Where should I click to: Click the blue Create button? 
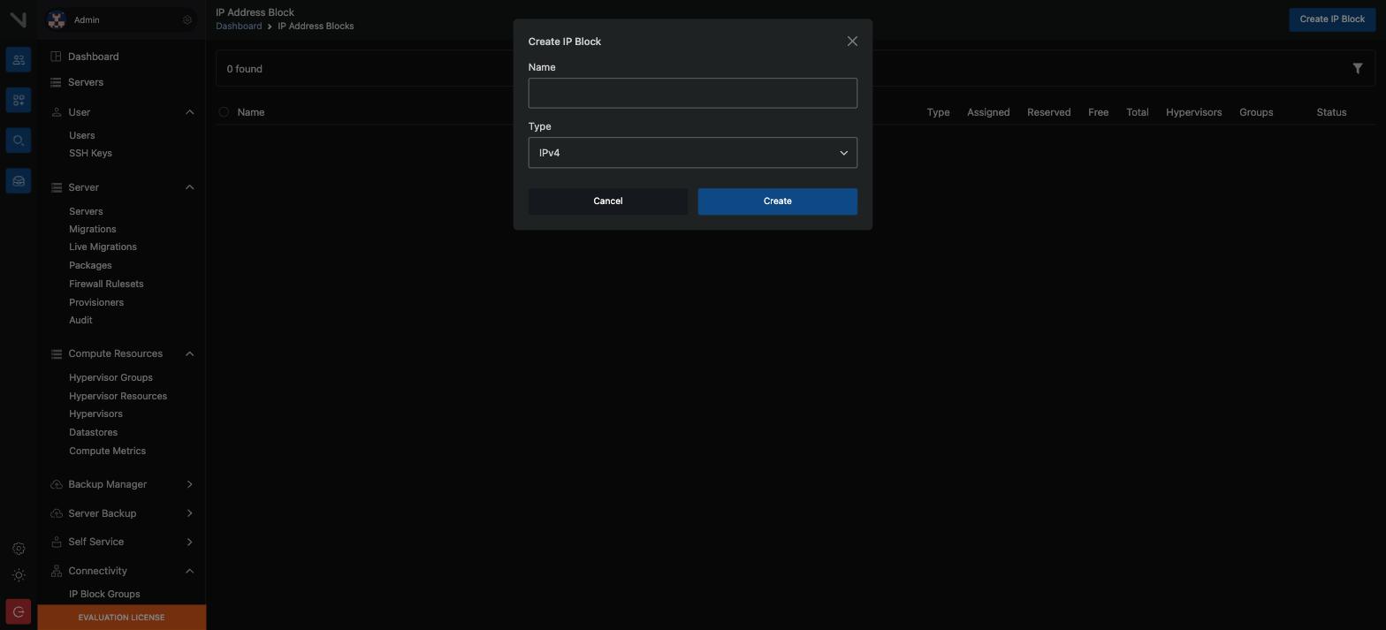point(778,201)
